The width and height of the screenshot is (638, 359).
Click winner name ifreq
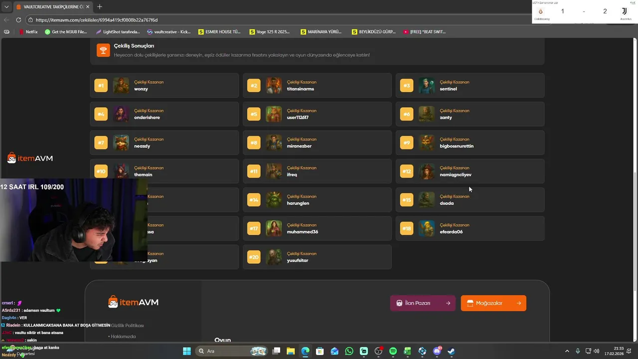click(x=292, y=175)
